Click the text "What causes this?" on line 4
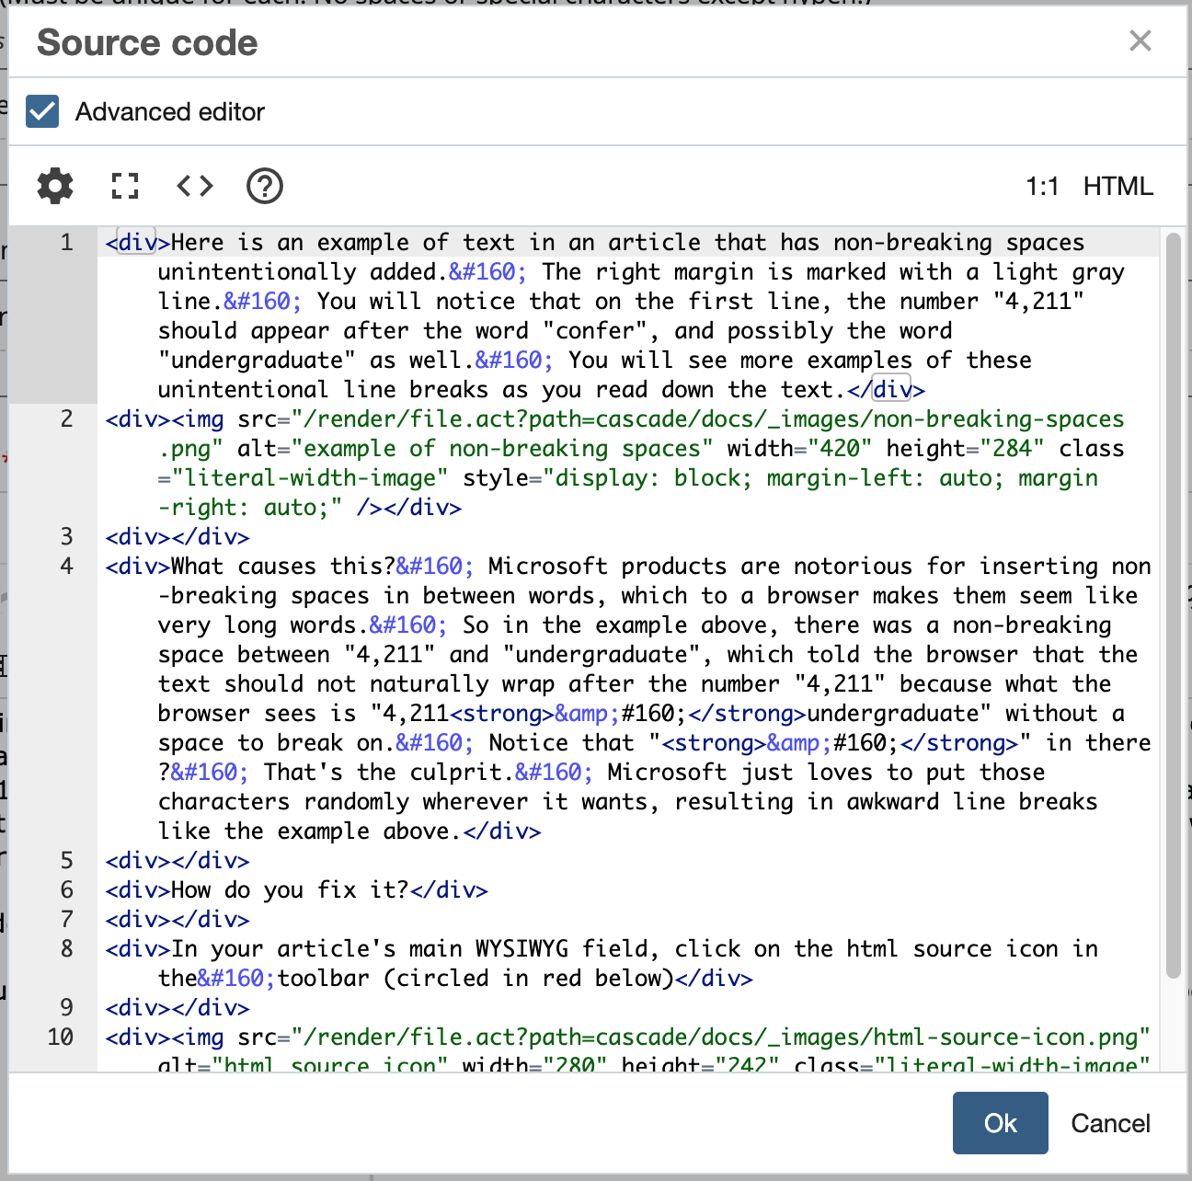Image resolution: width=1192 pixels, height=1181 pixels. tap(283, 566)
